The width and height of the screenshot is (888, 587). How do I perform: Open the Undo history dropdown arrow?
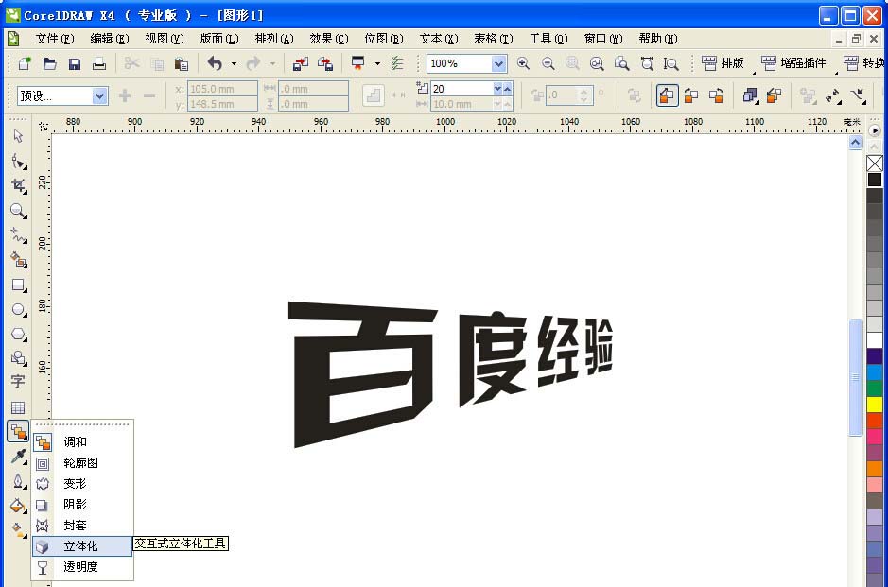[x=234, y=64]
